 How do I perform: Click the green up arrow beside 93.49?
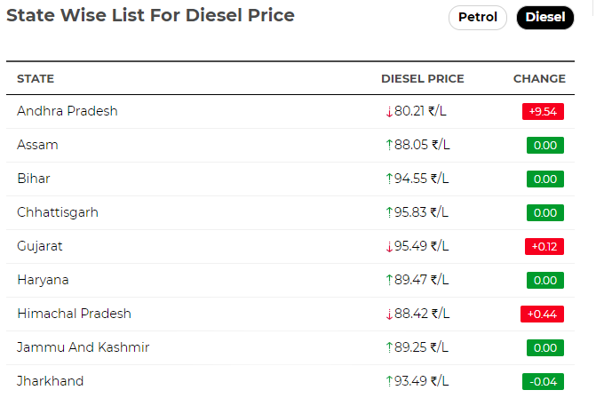coord(389,381)
